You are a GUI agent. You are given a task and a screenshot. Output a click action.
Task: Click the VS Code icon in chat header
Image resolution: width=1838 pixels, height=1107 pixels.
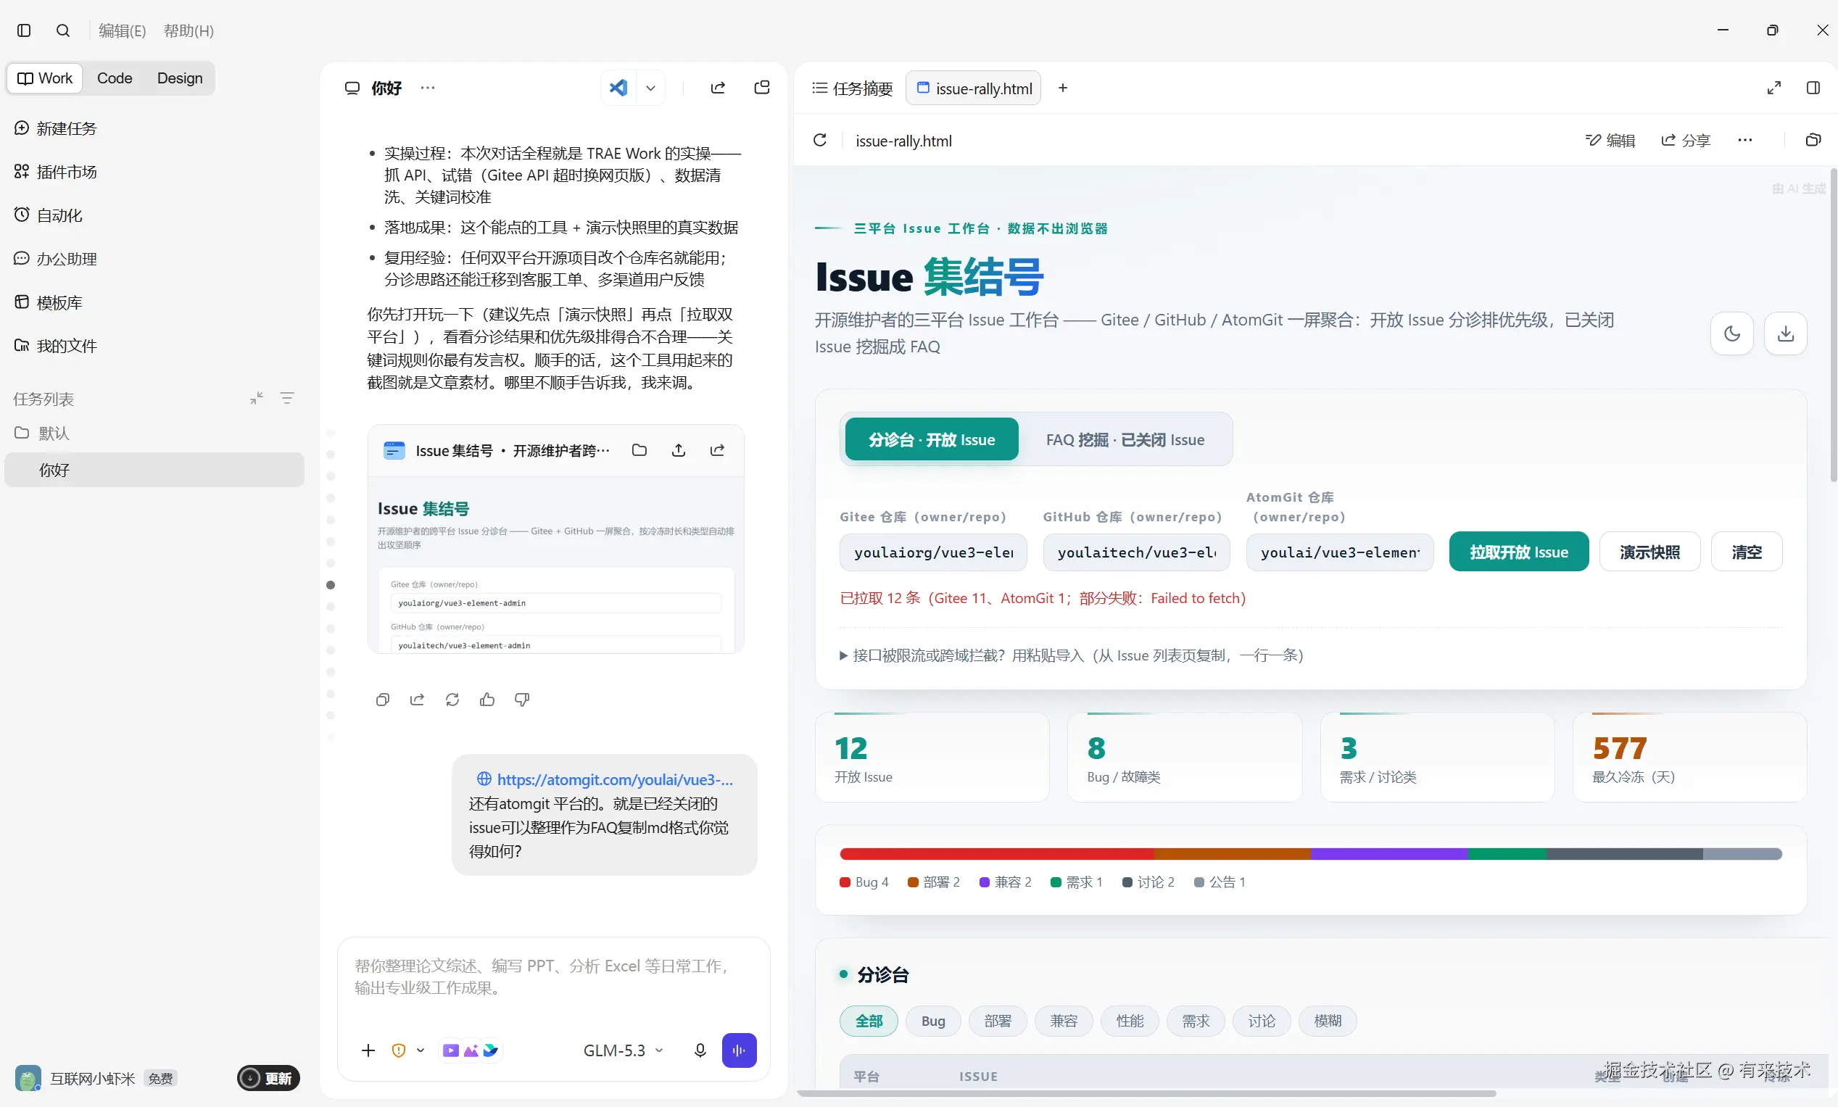(x=618, y=88)
